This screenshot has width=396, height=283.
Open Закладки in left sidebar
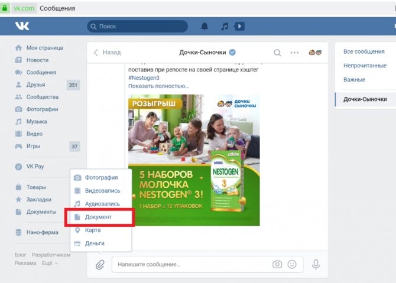point(33,200)
